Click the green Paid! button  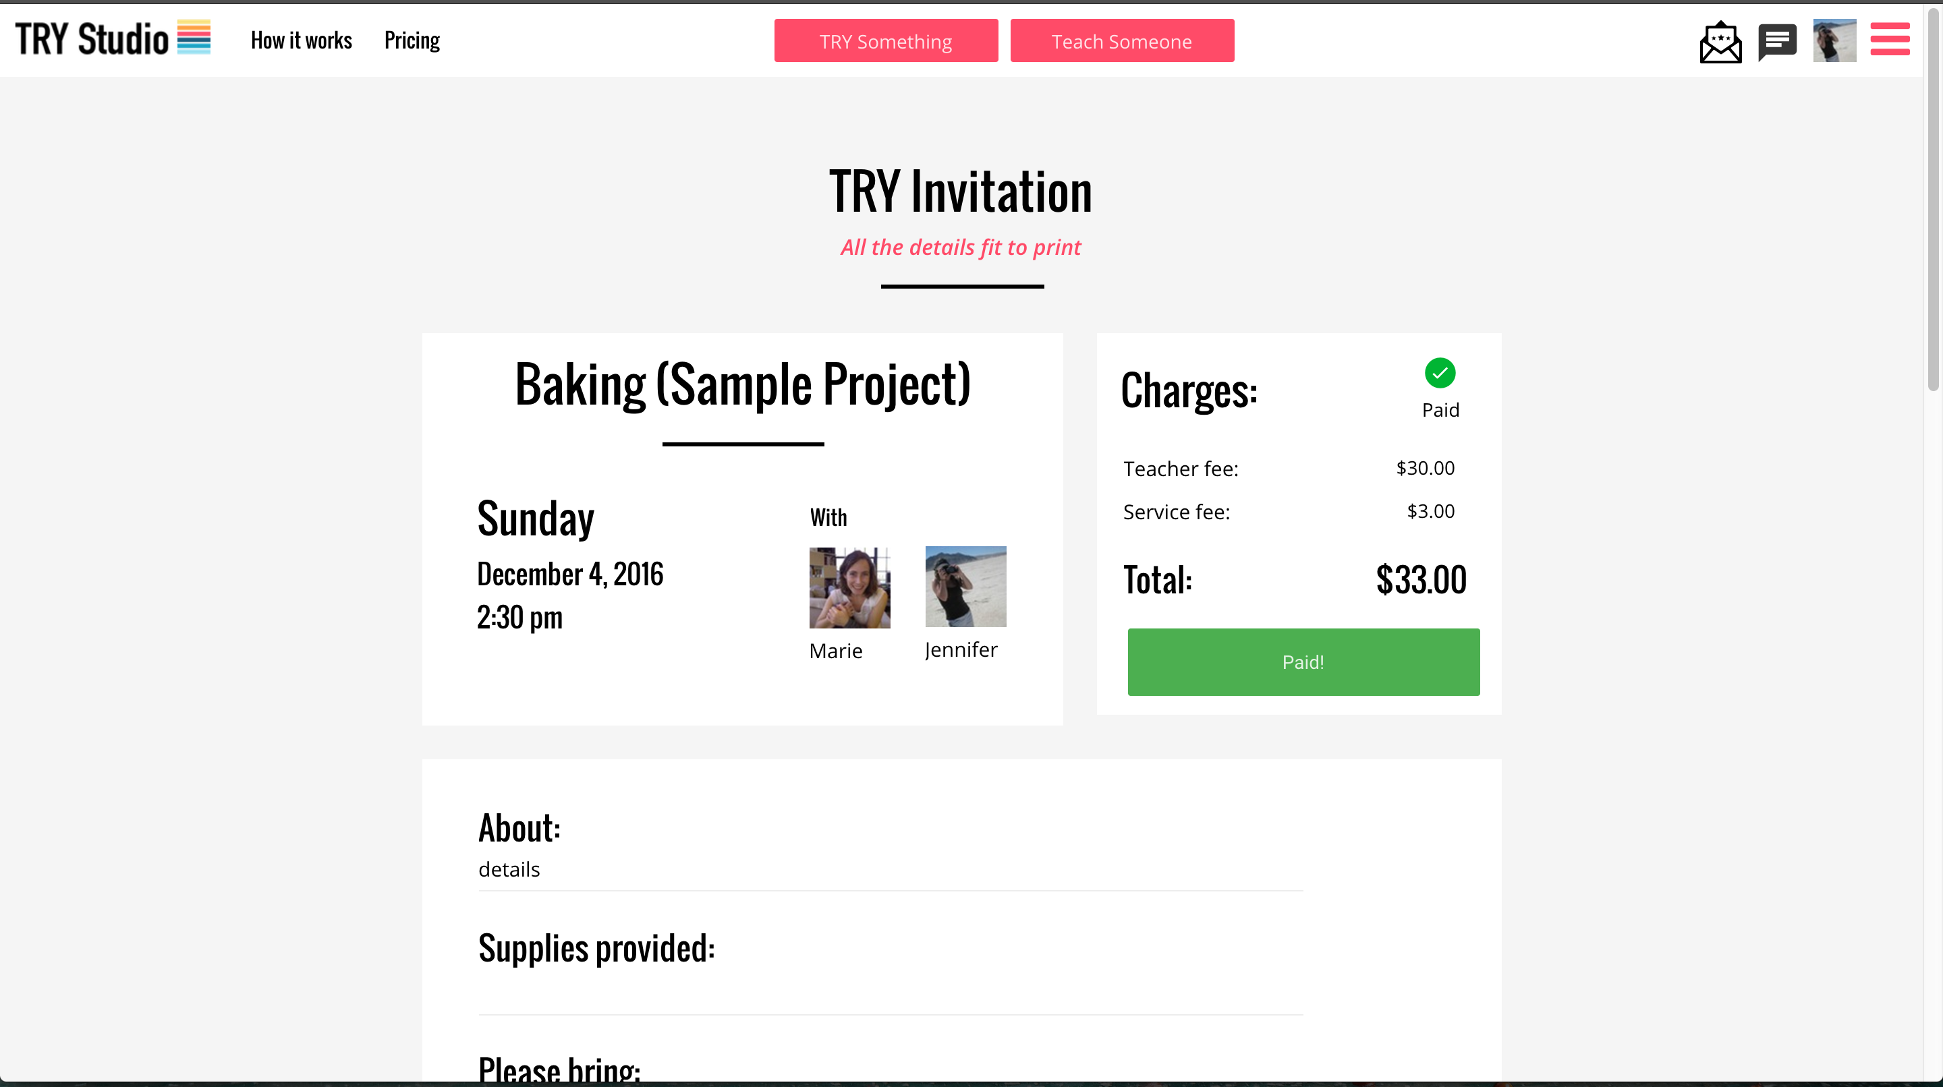coord(1303,662)
